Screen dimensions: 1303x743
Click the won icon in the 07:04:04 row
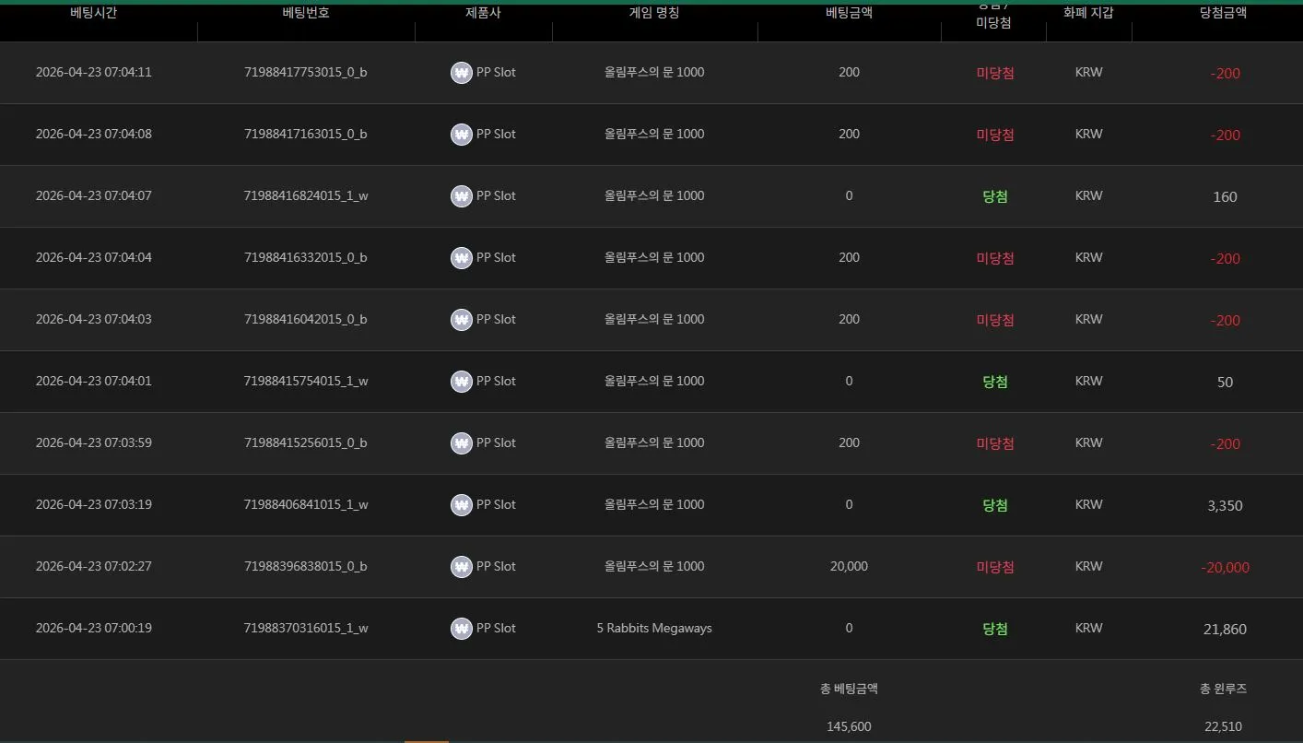[x=462, y=258]
